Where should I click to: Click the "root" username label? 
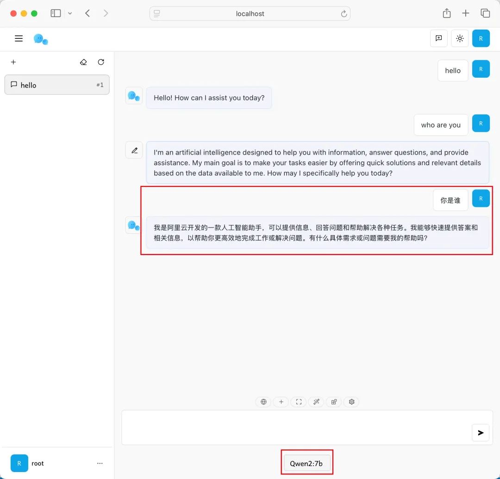(37, 463)
